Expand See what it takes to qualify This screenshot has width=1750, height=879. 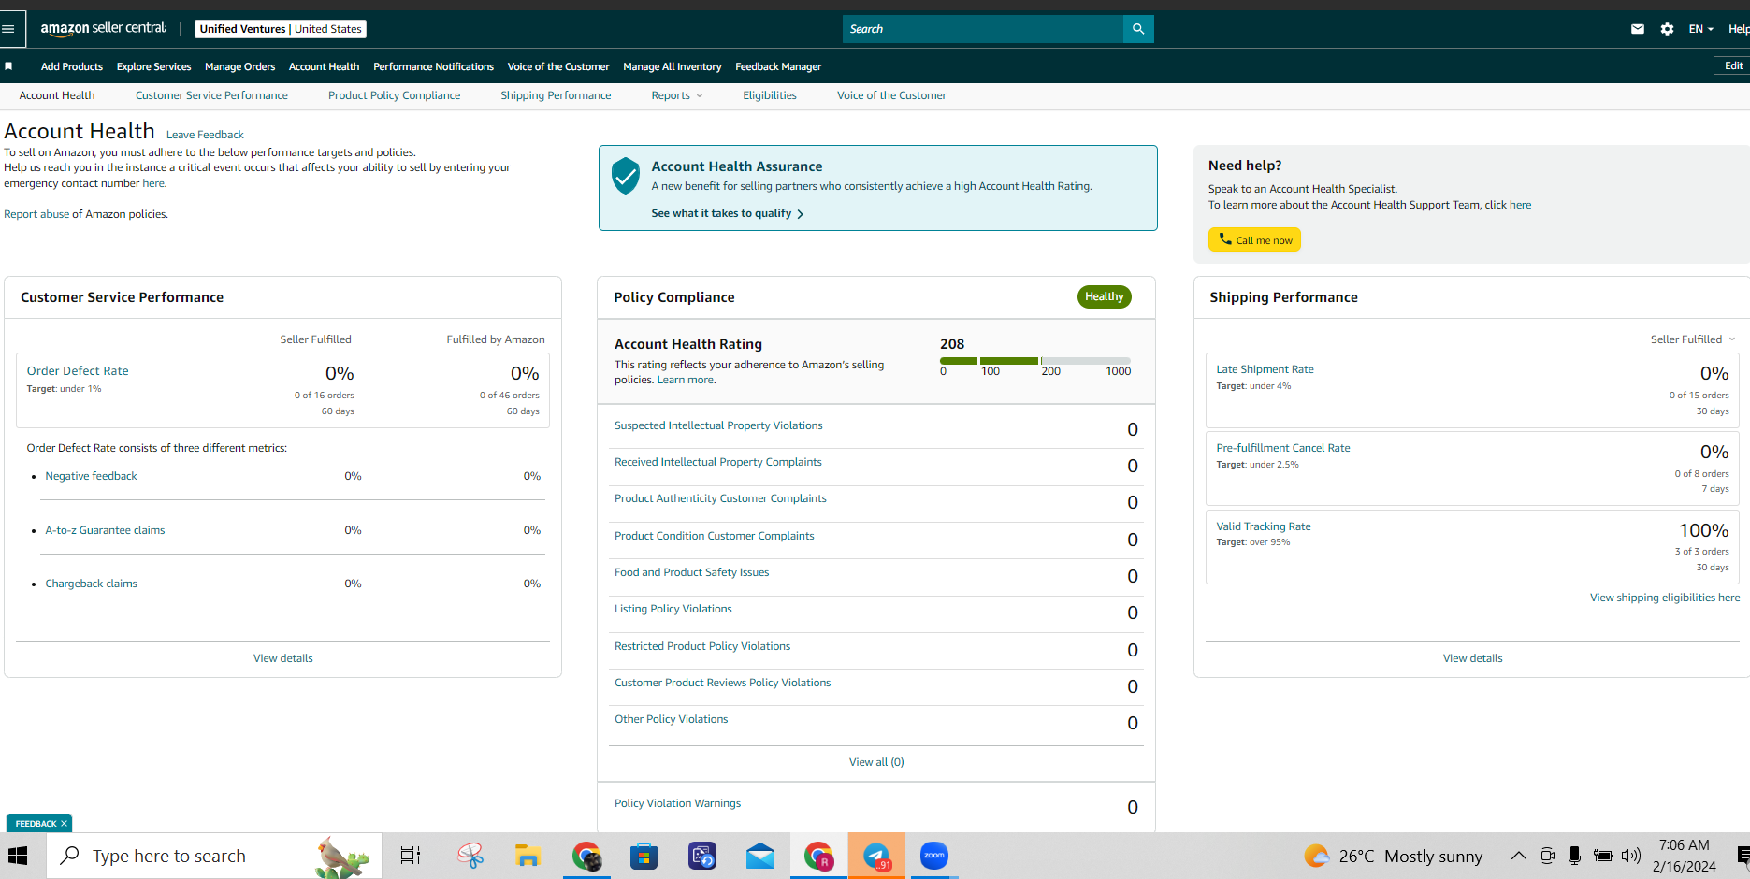point(728,213)
